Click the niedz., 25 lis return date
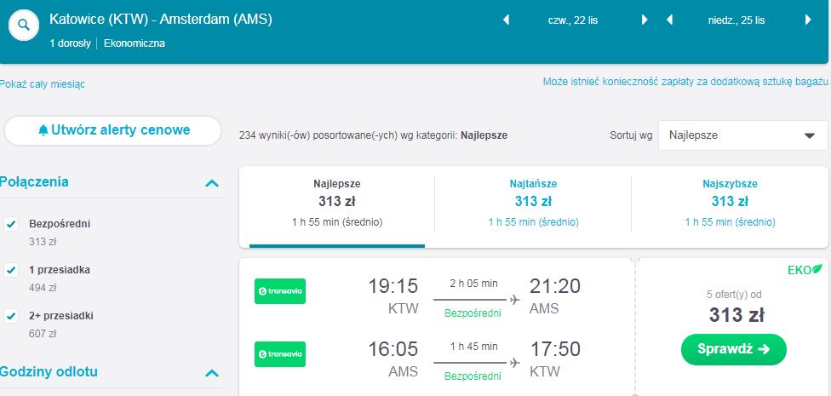Image resolution: width=831 pixels, height=396 pixels. pos(736,20)
